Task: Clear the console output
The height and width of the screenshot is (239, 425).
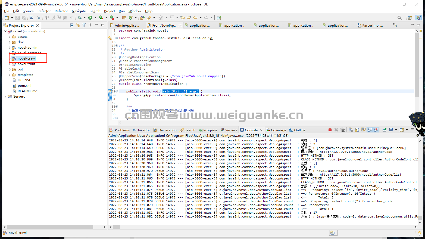Action: click(351, 130)
